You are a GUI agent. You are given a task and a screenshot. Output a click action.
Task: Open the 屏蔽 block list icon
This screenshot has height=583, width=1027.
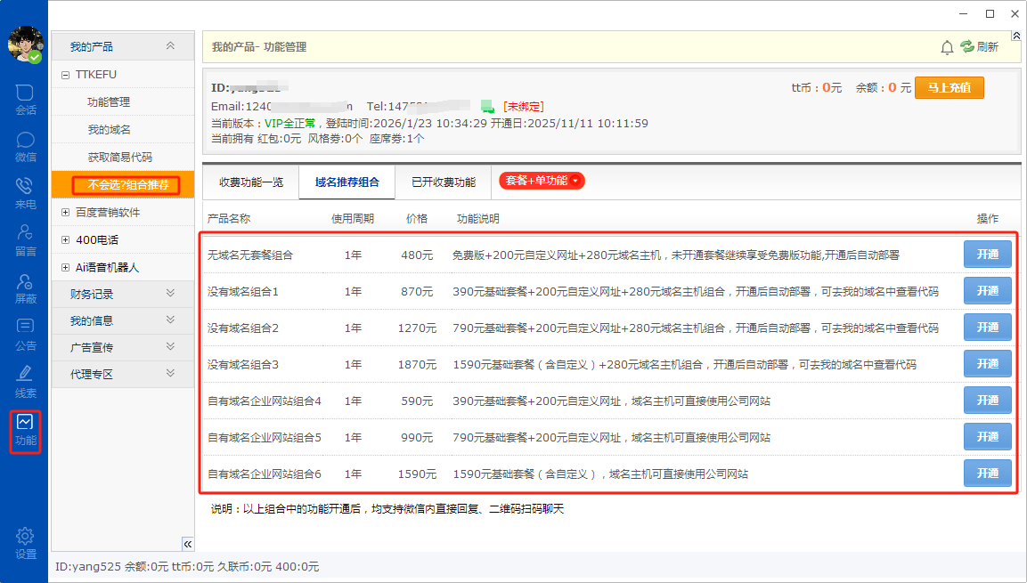(x=25, y=287)
